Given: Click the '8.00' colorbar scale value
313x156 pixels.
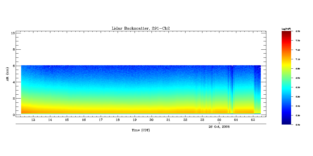Looking at the screenshot, I should tap(298, 31).
